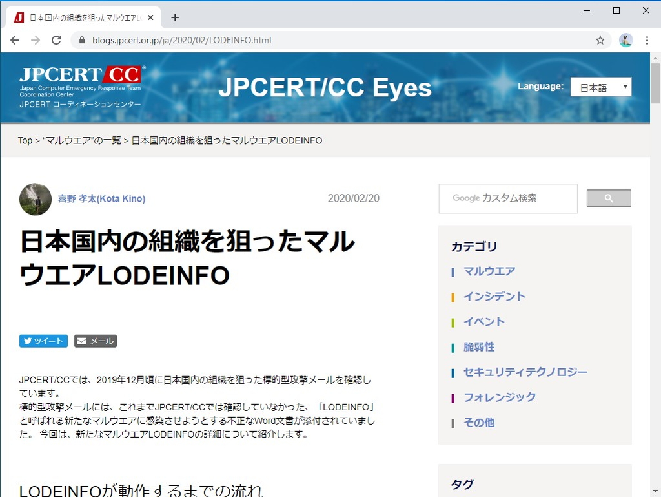Click the 喜野 孝太(Kota Kino) author link
This screenshot has width=661, height=497.
coord(101,198)
